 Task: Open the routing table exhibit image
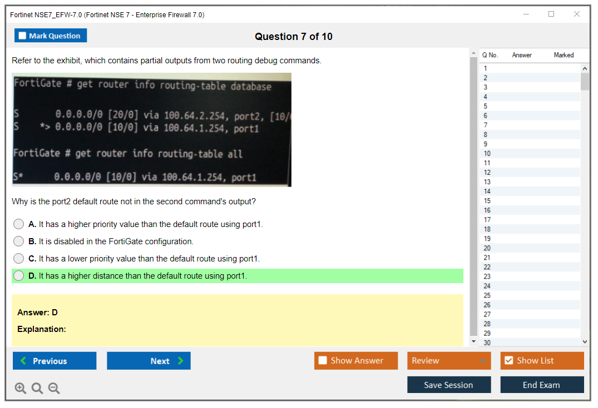pos(151,130)
